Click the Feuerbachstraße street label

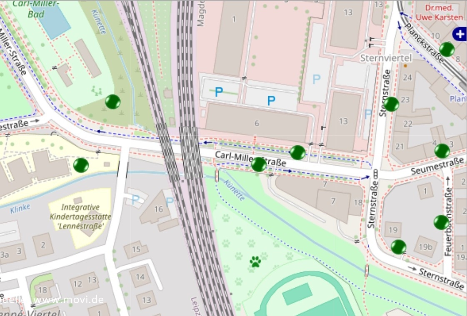tap(448, 221)
